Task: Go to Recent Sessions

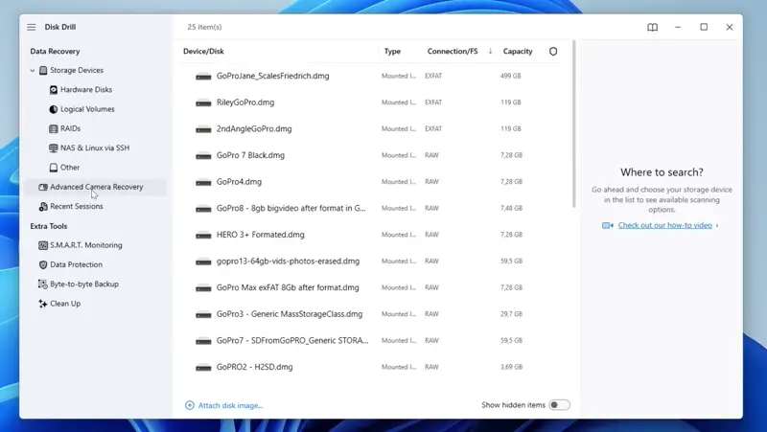Action: point(76,206)
